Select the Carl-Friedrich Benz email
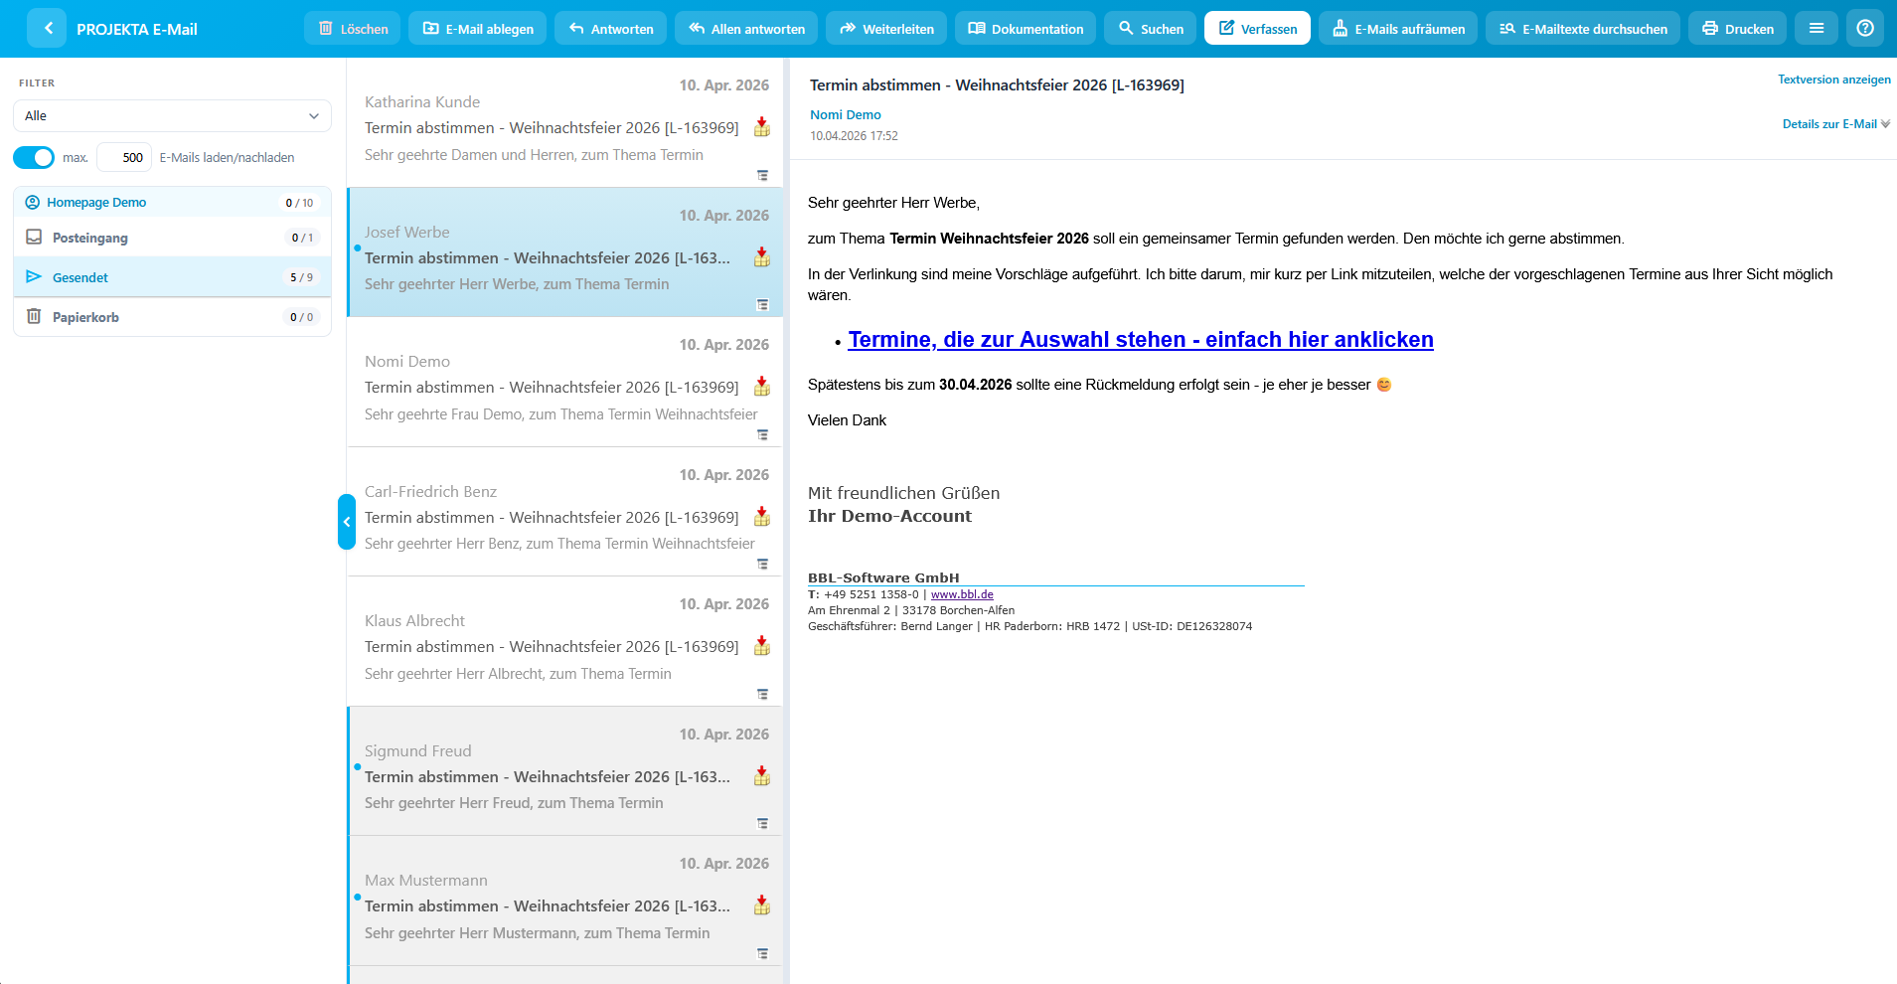 tap(564, 512)
